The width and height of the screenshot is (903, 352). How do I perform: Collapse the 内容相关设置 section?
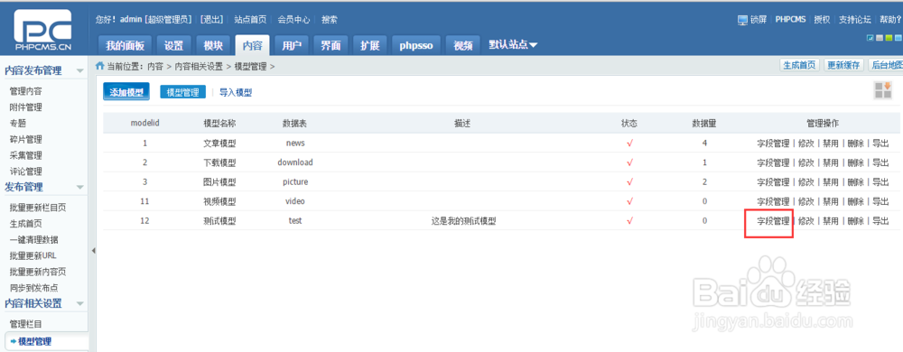[x=80, y=303]
